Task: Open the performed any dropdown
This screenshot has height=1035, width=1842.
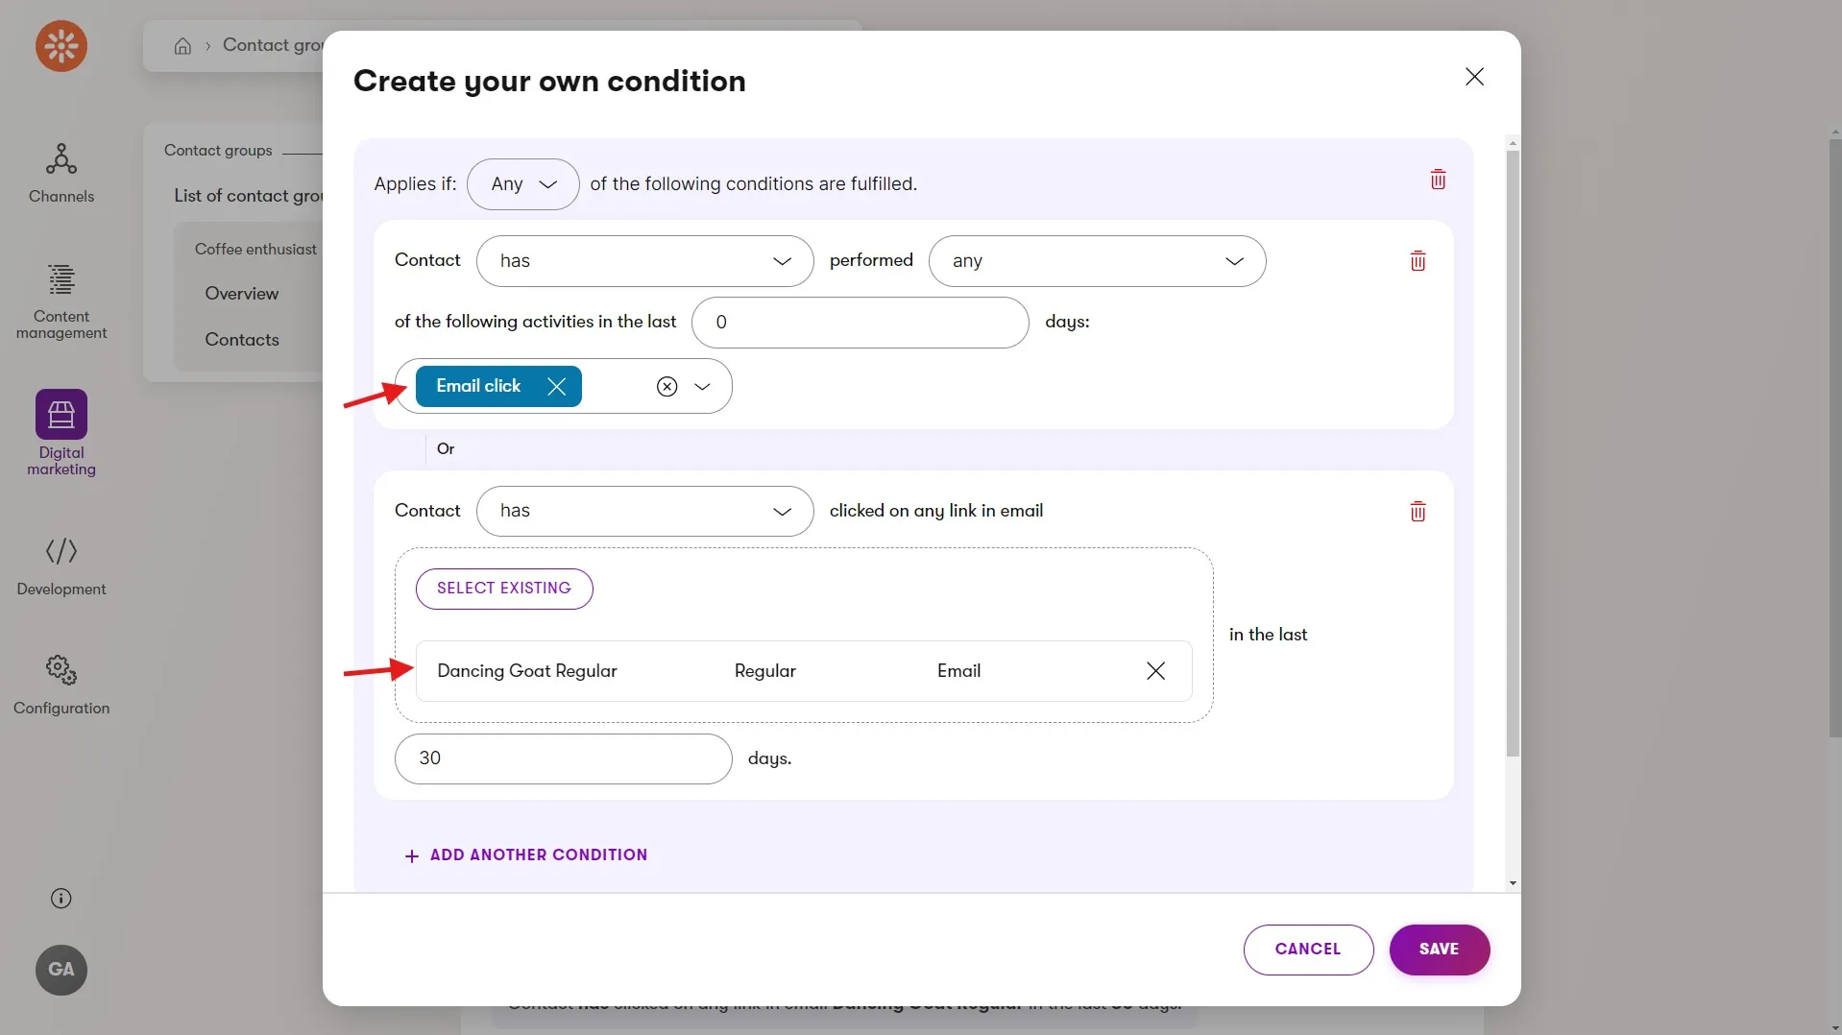Action: (1097, 261)
